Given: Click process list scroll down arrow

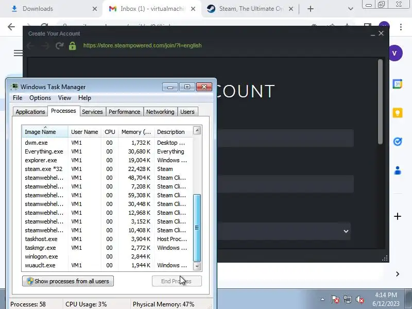Looking at the screenshot, I should pos(197,266).
